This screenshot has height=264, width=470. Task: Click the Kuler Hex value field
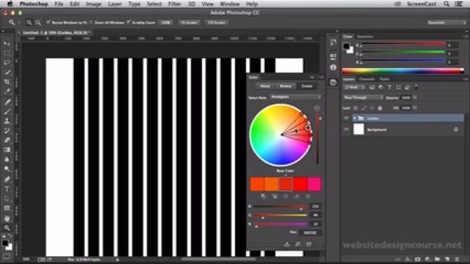(310, 232)
